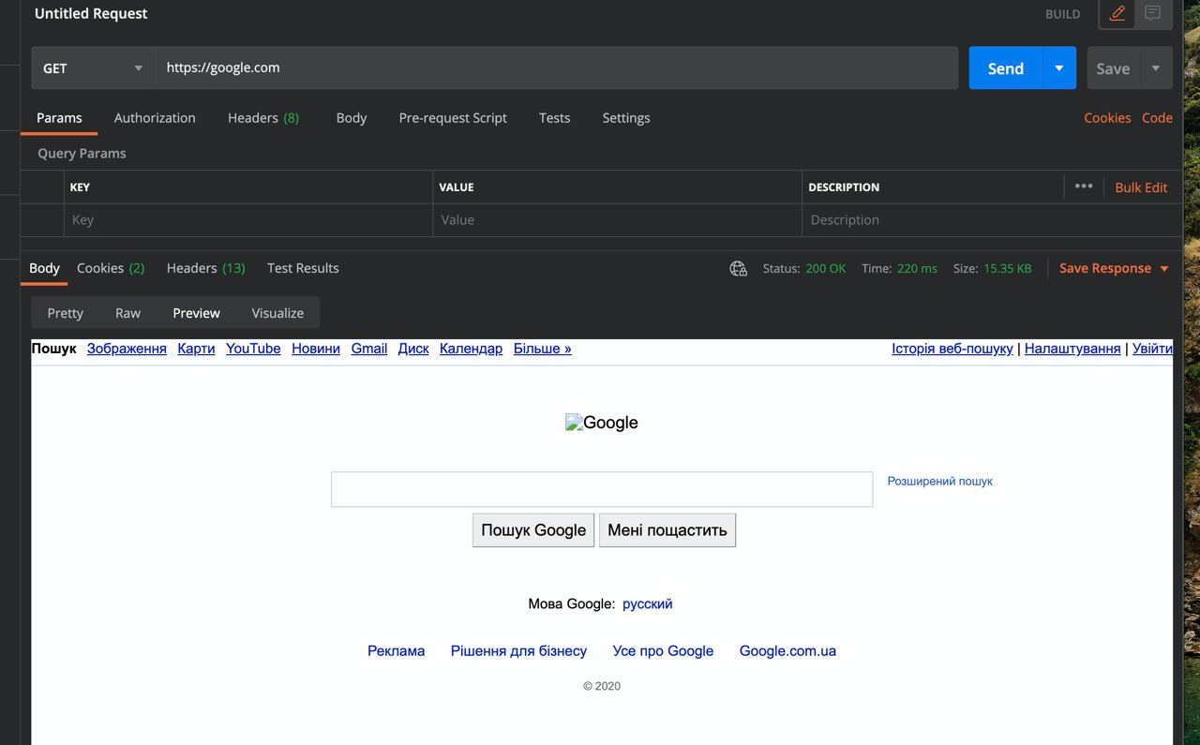
Task: Click the 15.35 KB size value
Action: 1007,269
